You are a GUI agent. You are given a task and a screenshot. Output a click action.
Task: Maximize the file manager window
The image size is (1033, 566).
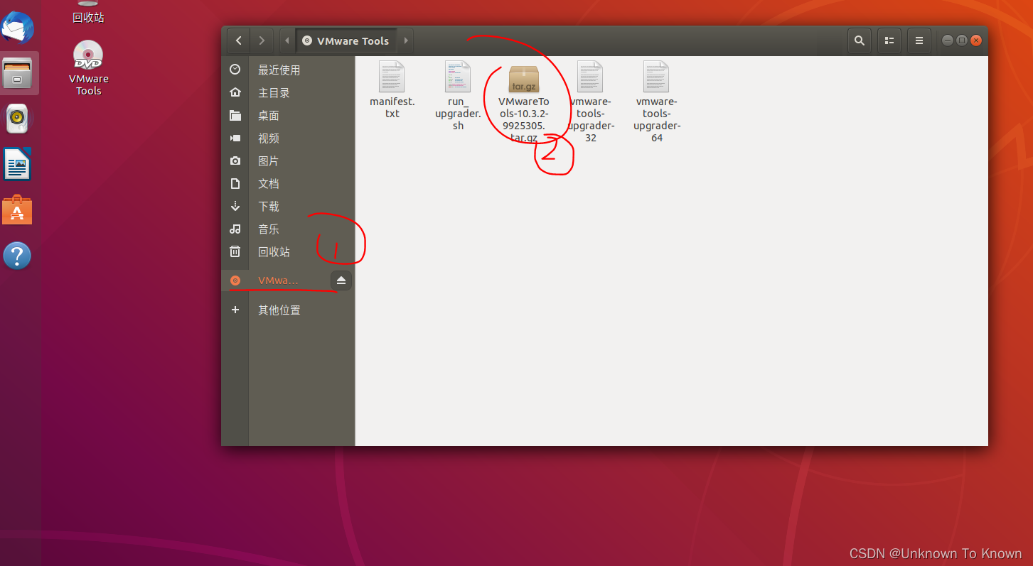click(x=962, y=40)
